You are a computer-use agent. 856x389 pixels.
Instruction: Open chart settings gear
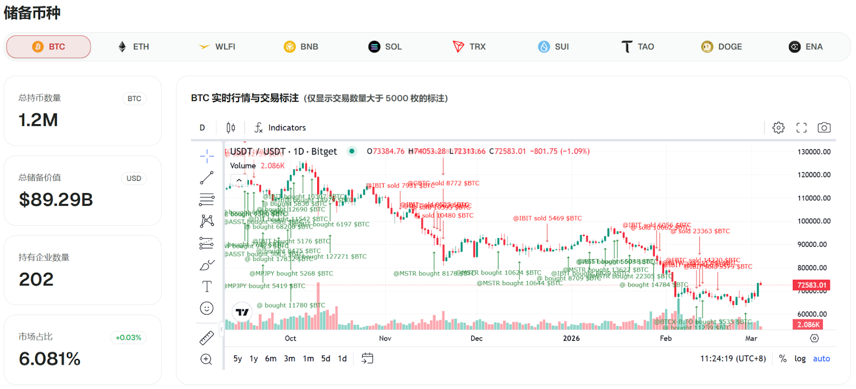pyautogui.click(x=778, y=127)
